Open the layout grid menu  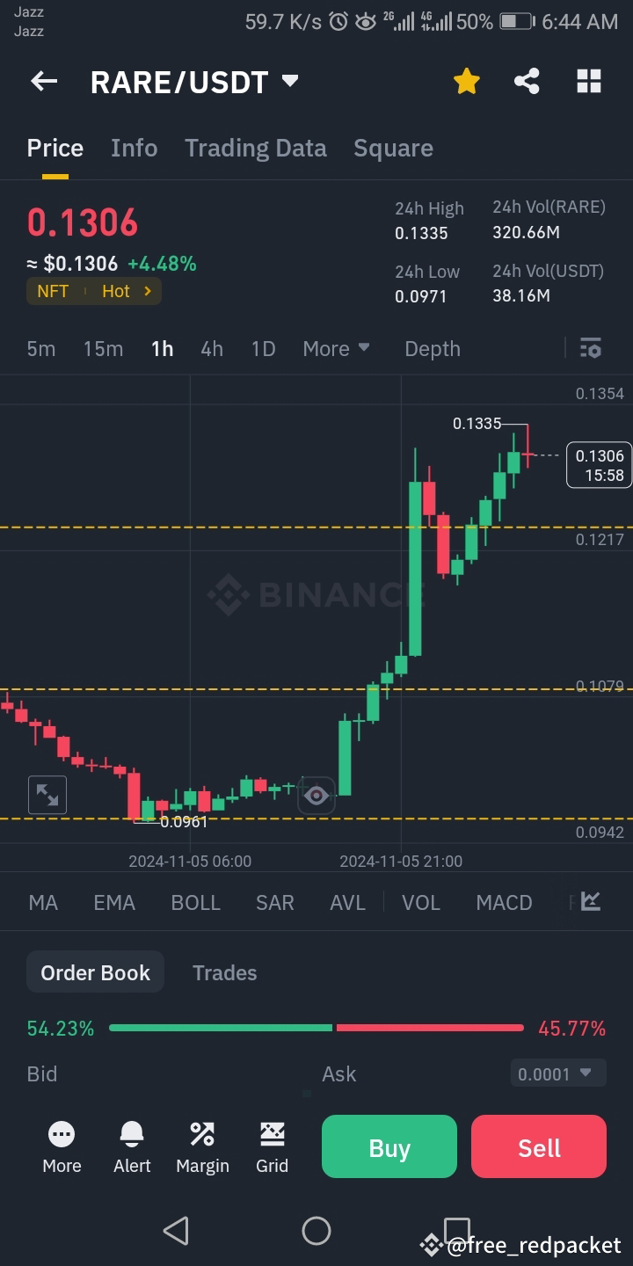pos(588,81)
